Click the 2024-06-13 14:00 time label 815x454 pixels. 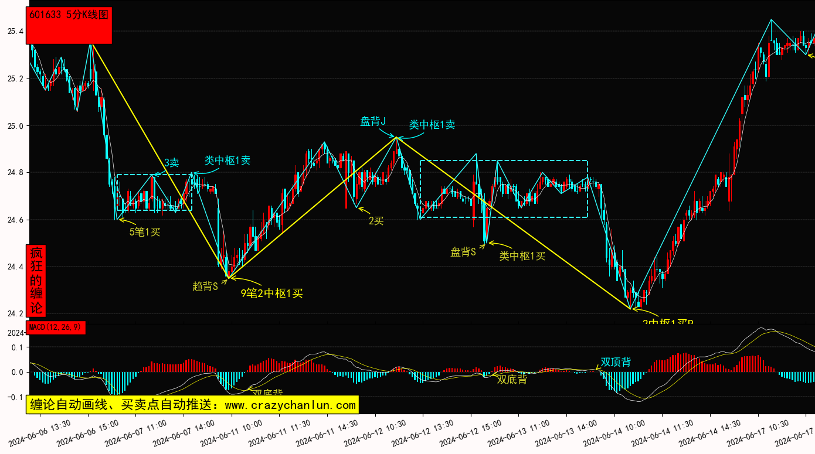pos(566,433)
